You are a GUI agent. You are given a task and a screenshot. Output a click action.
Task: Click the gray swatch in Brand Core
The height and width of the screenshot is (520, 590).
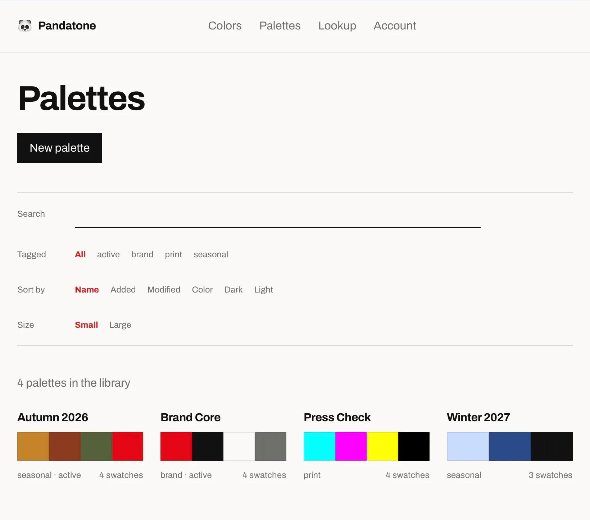pyautogui.click(x=271, y=446)
